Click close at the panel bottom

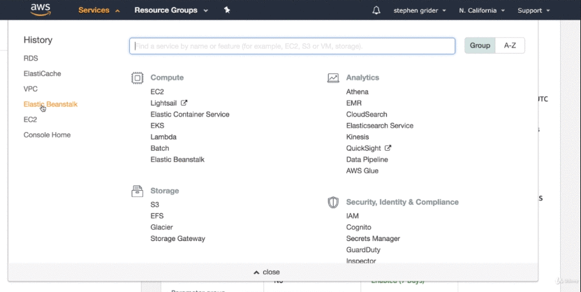pyautogui.click(x=267, y=272)
